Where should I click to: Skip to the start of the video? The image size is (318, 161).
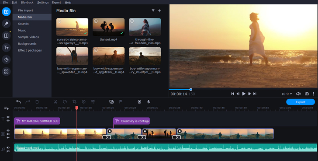tap(232, 94)
